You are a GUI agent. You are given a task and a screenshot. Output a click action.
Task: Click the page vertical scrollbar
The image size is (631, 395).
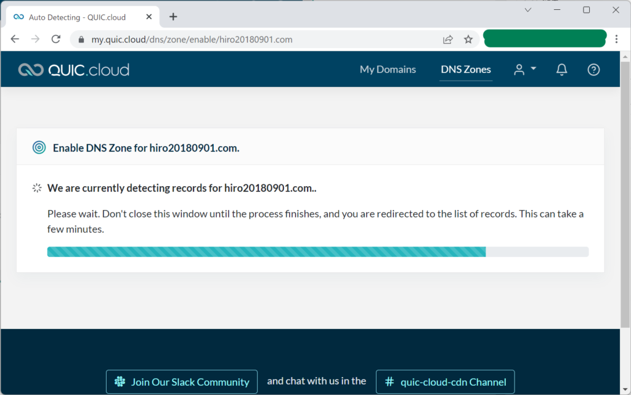click(x=625, y=194)
